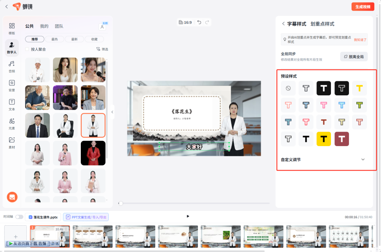Select the yellow background preset subtitle style
Viewport: 381px width, 252px height.
pos(323,139)
